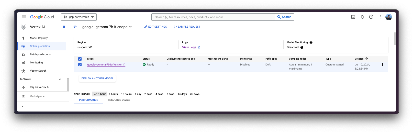Viewport: 413px width, 133px height.
Task: Select 6 hours chart interval
Action: [x=113, y=94]
